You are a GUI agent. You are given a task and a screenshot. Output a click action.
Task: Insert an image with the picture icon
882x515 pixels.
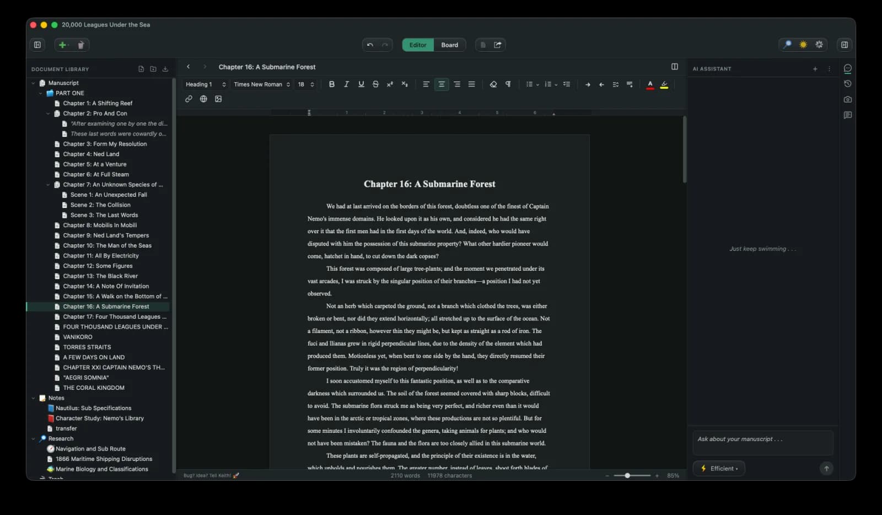(x=218, y=99)
